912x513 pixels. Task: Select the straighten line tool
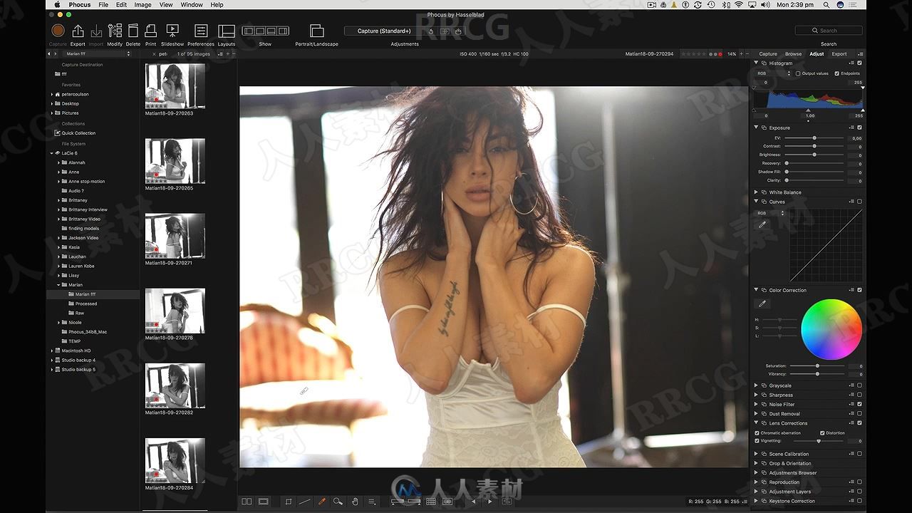point(305,502)
